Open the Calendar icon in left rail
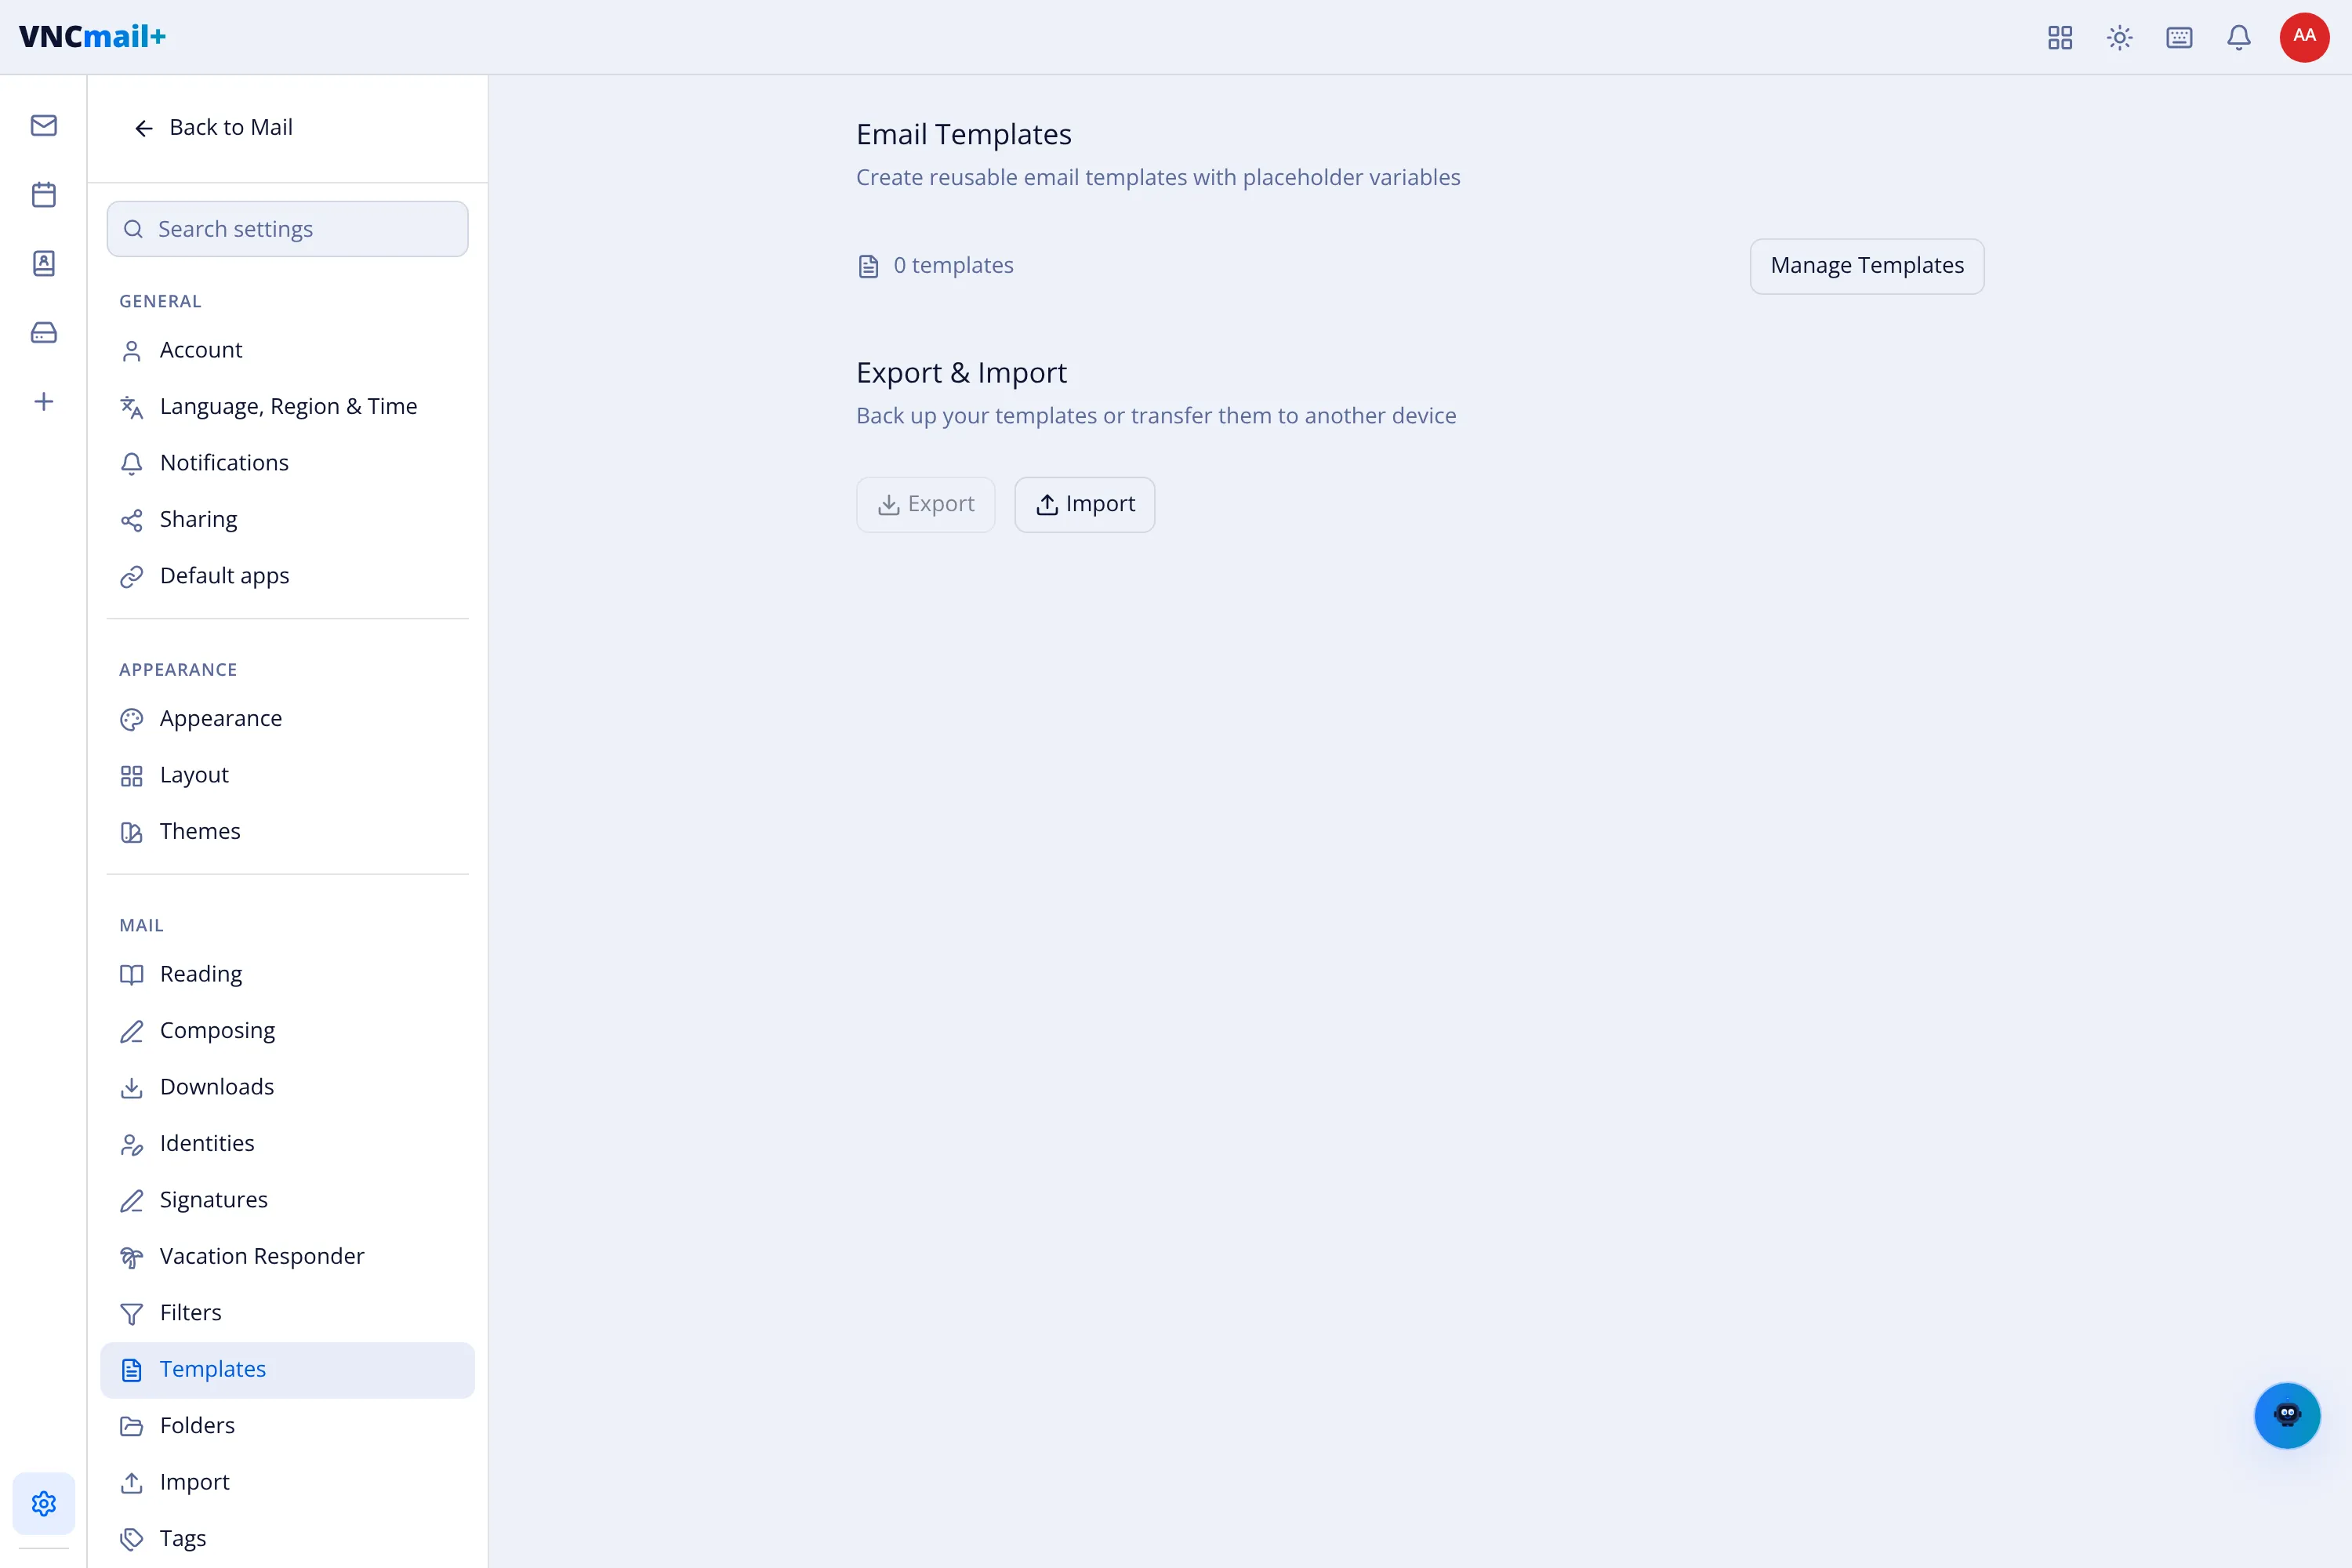This screenshot has height=1568, width=2352. point(44,195)
